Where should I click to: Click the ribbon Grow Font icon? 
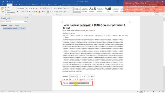[31, 9]
